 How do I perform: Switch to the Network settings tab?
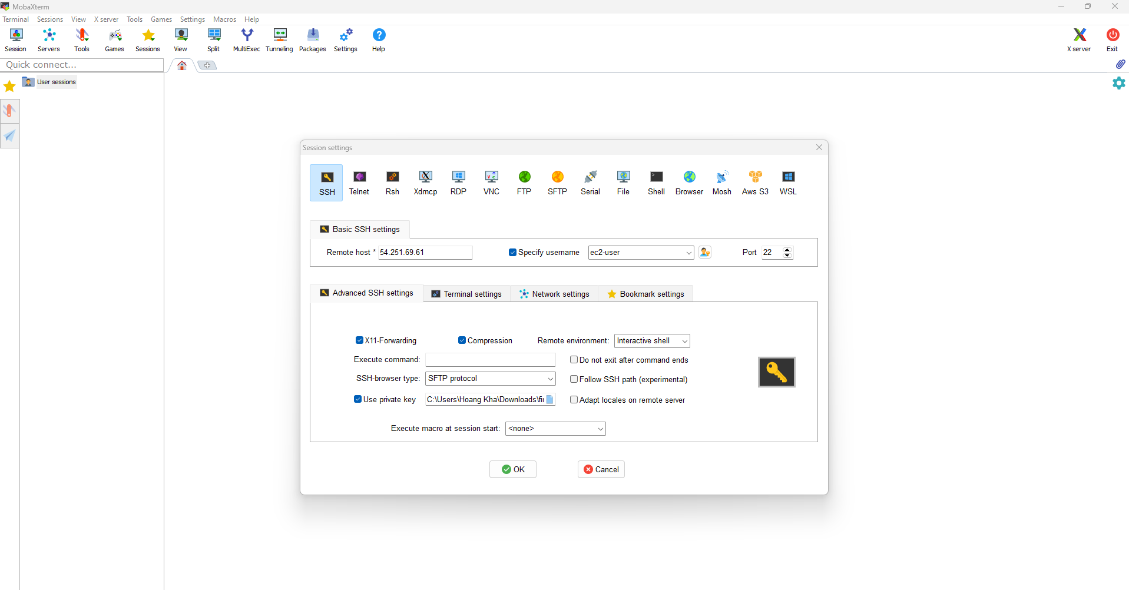(554, 294)
